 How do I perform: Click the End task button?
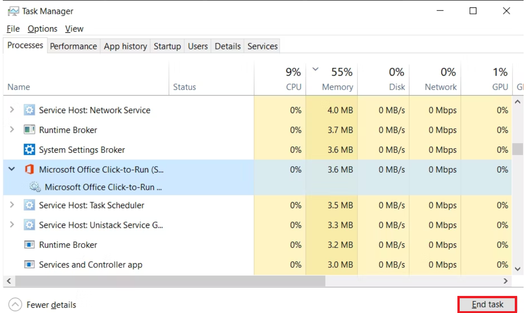[487, 305]
